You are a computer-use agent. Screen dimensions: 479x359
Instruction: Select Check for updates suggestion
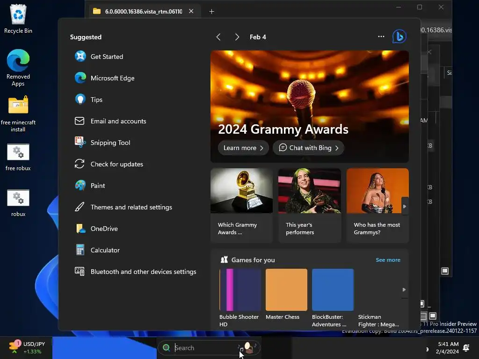(x=109, y=164)
